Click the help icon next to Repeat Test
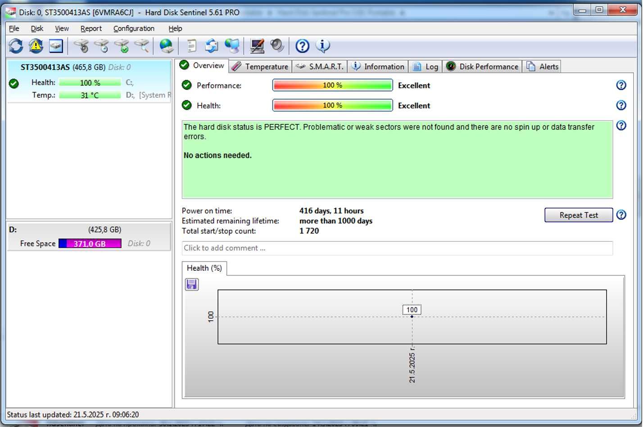 click(621, 215)
